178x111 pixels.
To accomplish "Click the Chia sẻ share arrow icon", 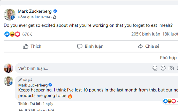I will (x=140, y=46).
